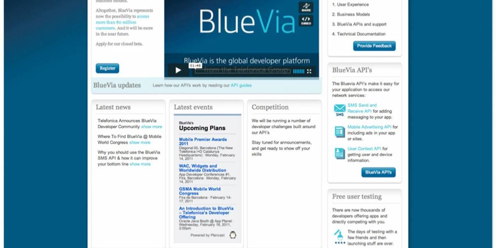
Task: Click the User Context API icon
Action: 340,153
